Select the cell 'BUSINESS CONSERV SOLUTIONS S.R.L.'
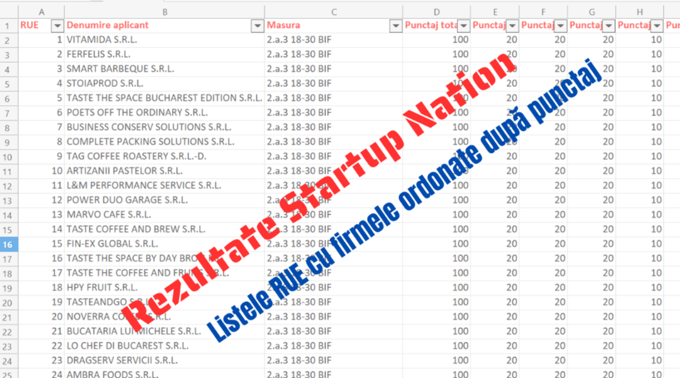Screen dimensions: 680x378 [x=165, y=127]
